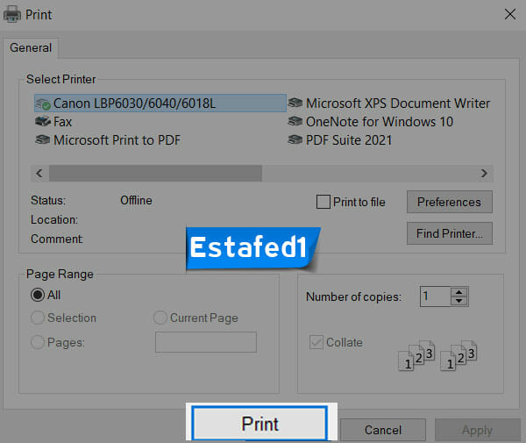Image resolution: width=526 pixels, height=443 pixels.
Task: Close the Print dialog
Action: pyautogui.click(x=510, y=14)
